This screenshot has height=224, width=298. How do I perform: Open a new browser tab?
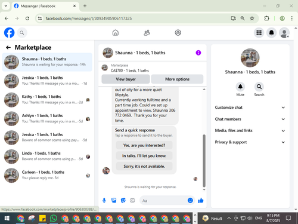(85, 6)
